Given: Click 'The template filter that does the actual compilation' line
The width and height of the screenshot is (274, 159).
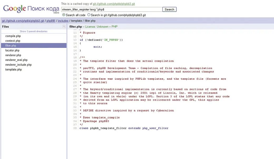Looking at the screenshot, I should [127, 61].
